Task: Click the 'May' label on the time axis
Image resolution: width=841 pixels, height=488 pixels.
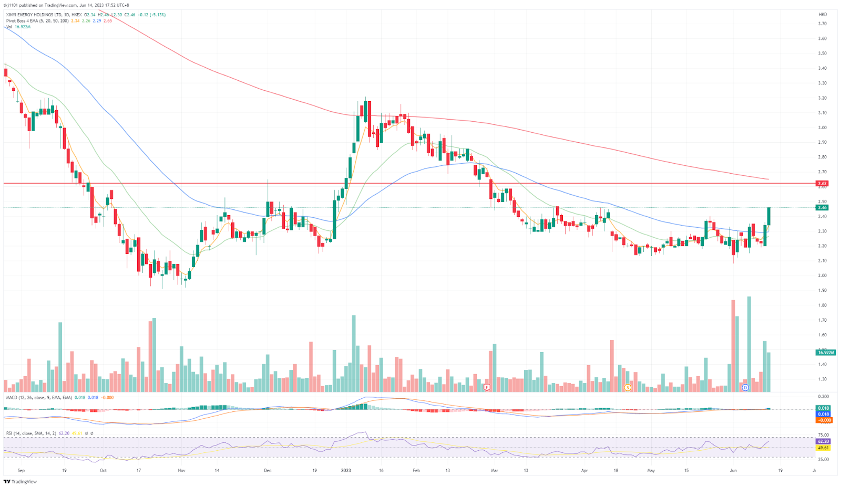Action: point(651,471)
